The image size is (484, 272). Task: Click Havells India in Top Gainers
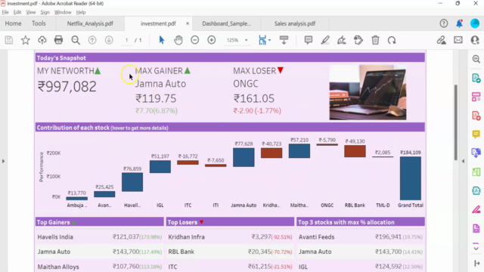pyautogui.click(x=55, y=236)
